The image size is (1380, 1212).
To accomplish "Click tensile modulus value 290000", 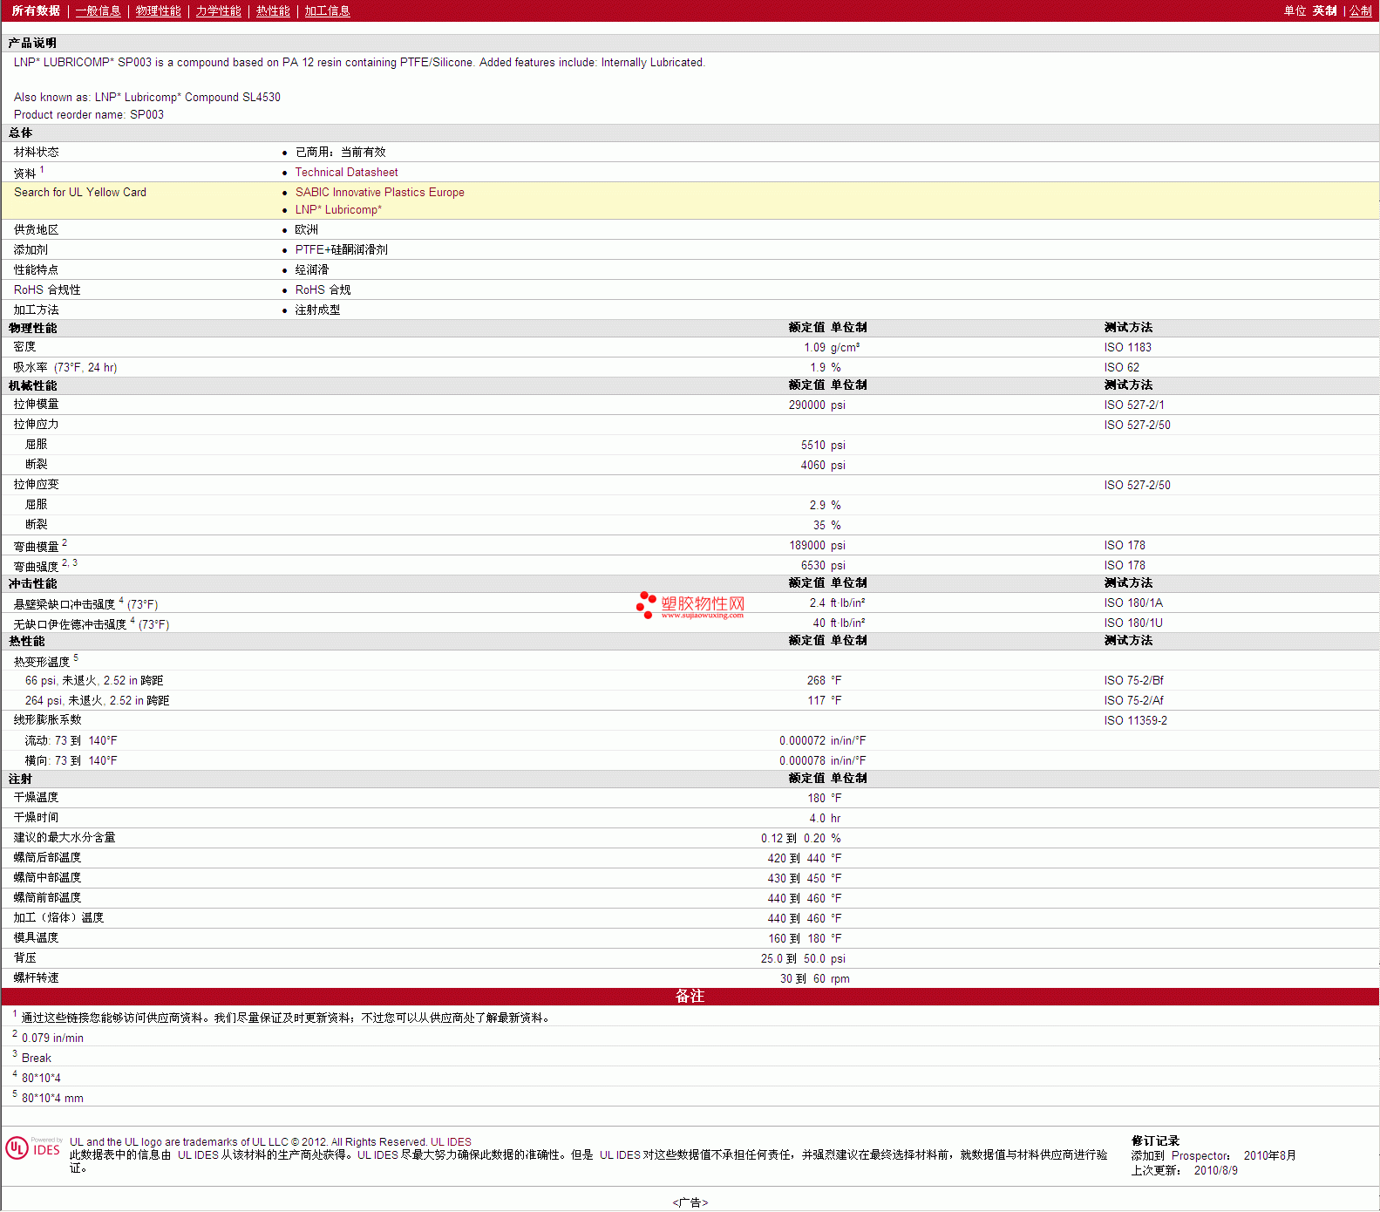I will click(807, 405).
